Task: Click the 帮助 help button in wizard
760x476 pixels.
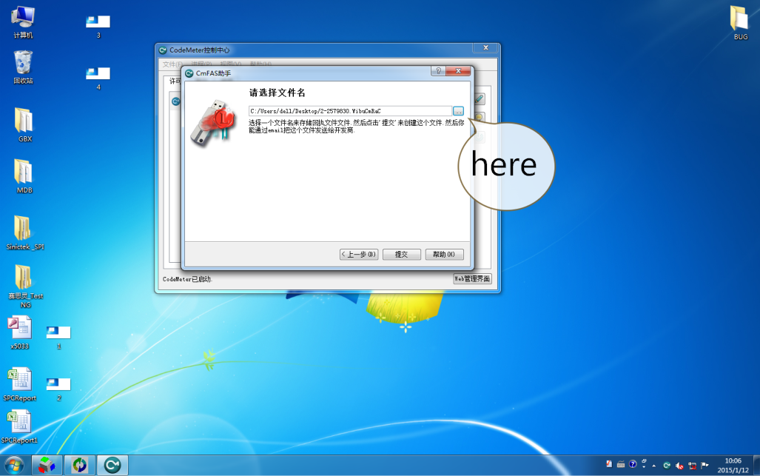Action: (x=444, y=255)
